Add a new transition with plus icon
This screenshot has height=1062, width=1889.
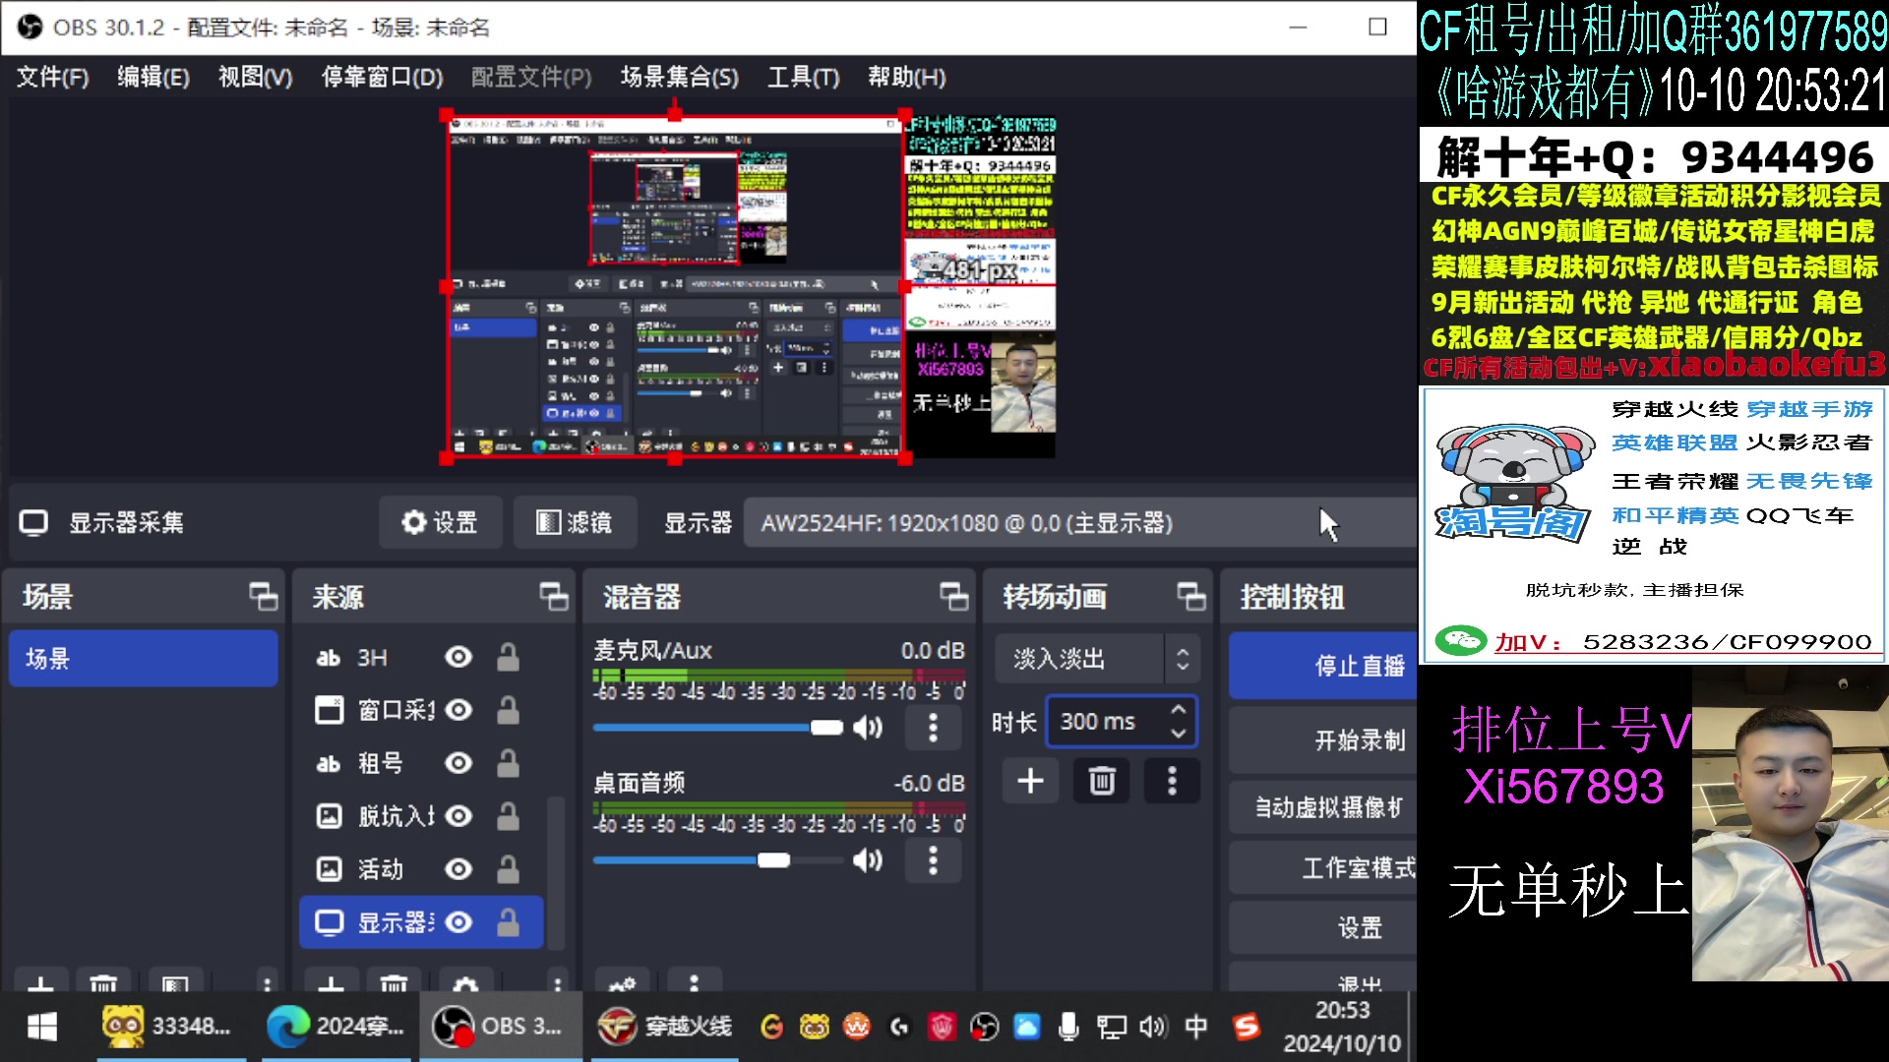[x=1030, y=781]
